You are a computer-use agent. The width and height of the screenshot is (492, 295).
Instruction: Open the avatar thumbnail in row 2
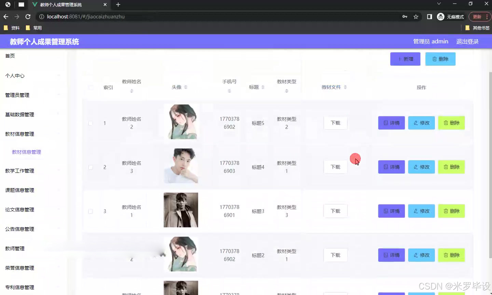point(181,166)
